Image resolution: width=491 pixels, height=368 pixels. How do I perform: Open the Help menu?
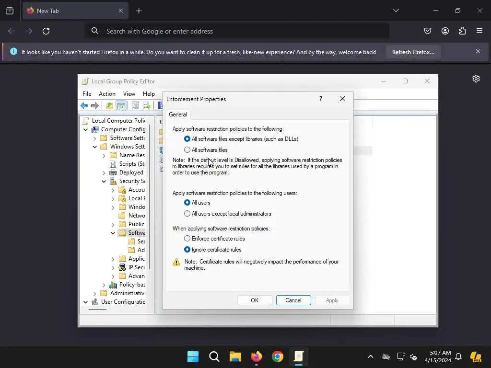149,94
